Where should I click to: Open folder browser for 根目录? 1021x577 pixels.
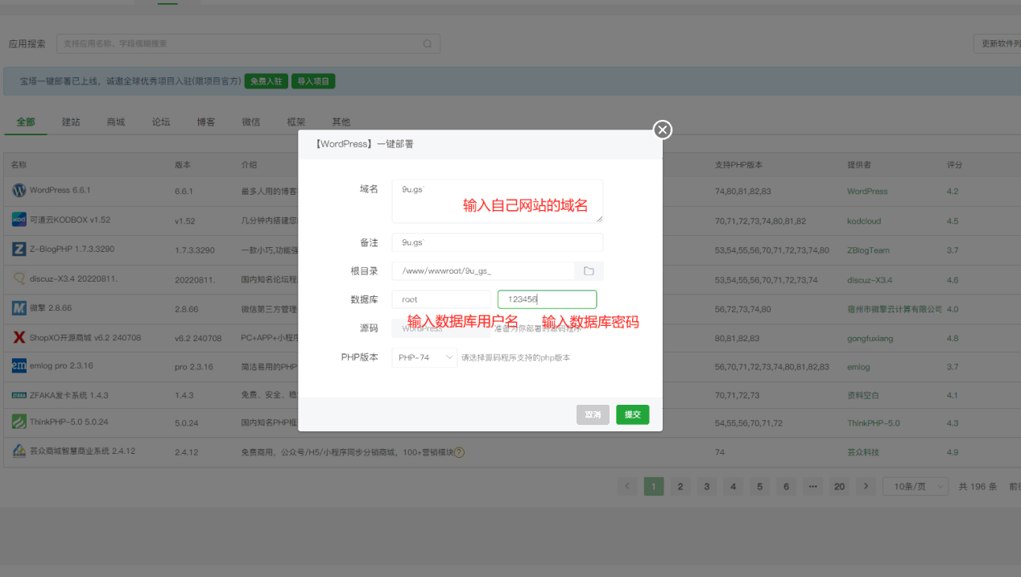[x=589, y=271]
